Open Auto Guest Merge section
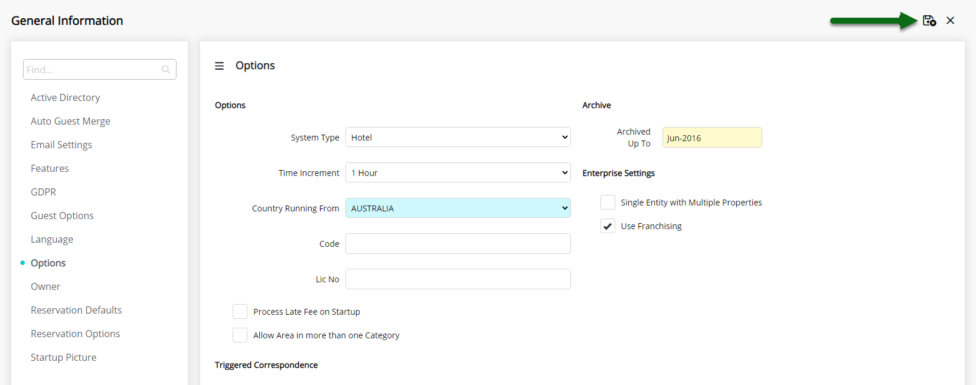 70,121
